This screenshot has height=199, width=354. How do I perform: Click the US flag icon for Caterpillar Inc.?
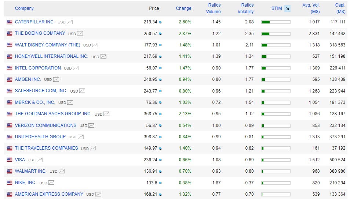(10, 22)
